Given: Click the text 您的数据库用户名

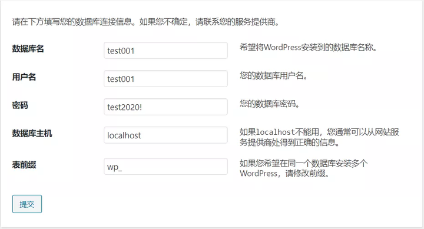Looking at the screenshot, I should (273, 76).
